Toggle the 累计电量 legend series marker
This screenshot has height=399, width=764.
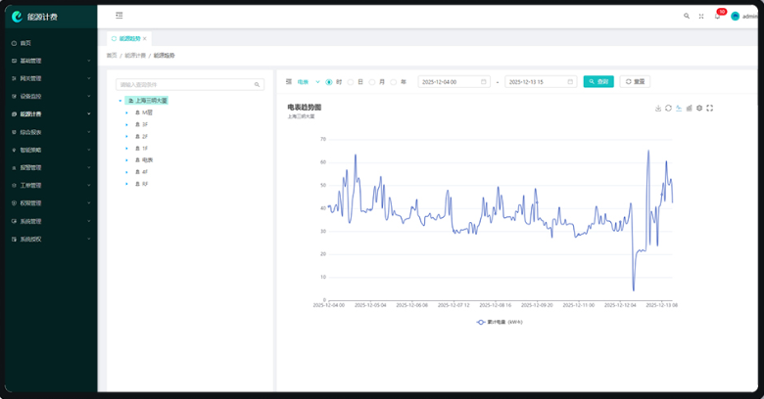click(x=481, y=321)
